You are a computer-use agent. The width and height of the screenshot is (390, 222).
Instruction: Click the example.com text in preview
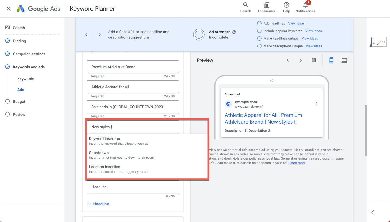(246, 102)
